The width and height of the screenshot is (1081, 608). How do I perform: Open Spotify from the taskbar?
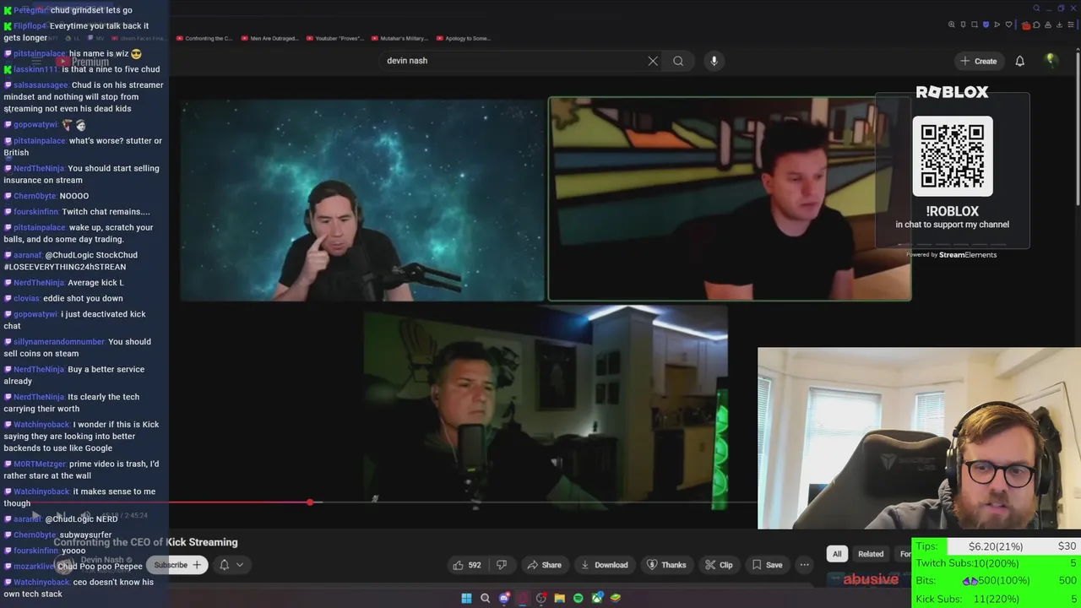pos(578,598)
